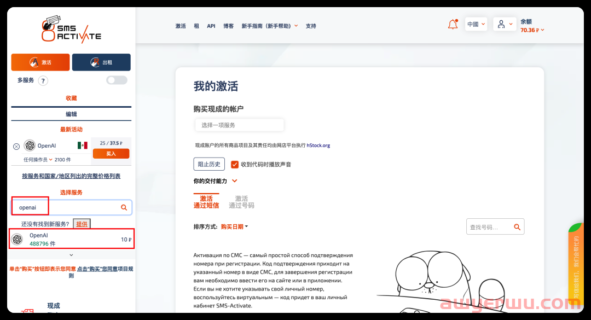Image resolution: width=591 pixels, height=320 pixels.
Task: Open the 租 top menu item
Action: (196, 26)
